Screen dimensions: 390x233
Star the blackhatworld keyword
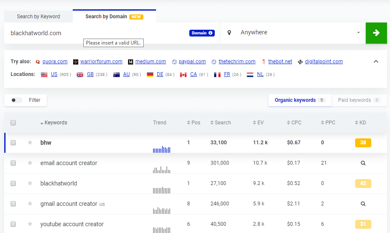click(x=30, y=183)
